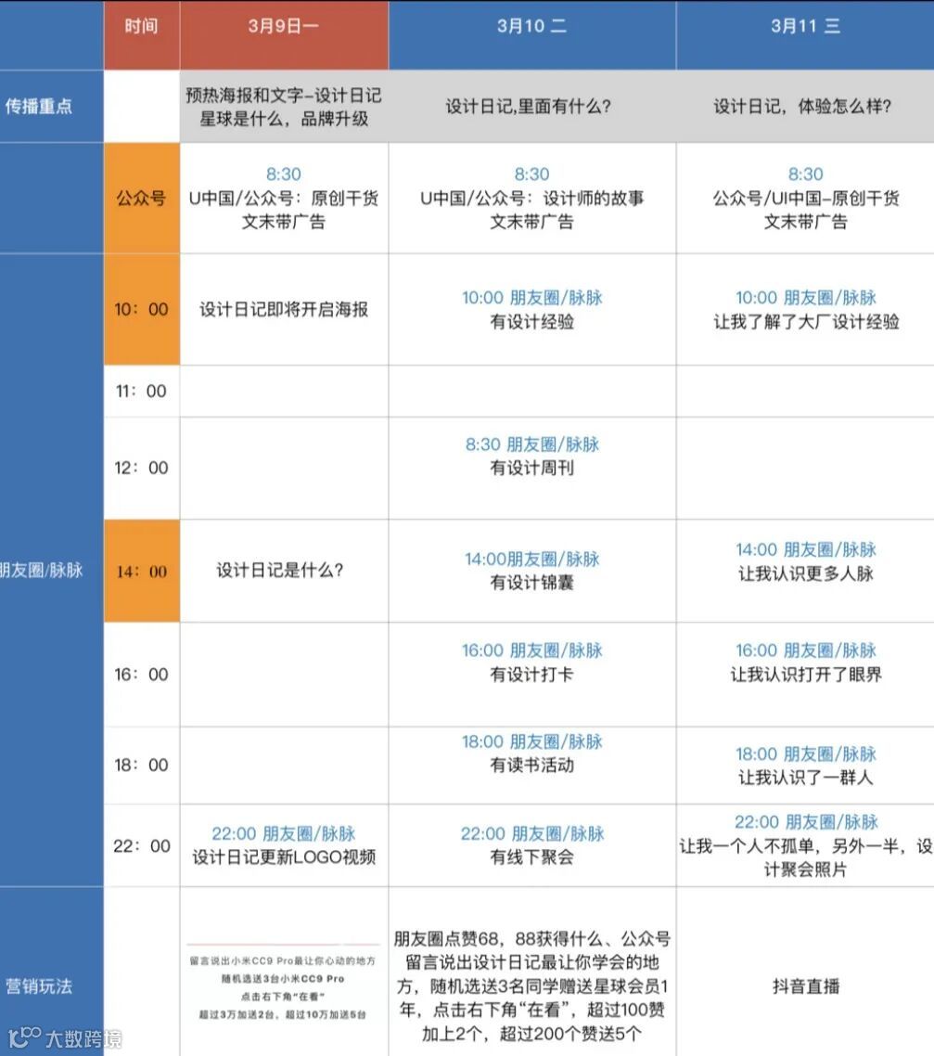
Task: Select the 12:00 time cell
Action: pyautogui.click(x=141, y=468)
